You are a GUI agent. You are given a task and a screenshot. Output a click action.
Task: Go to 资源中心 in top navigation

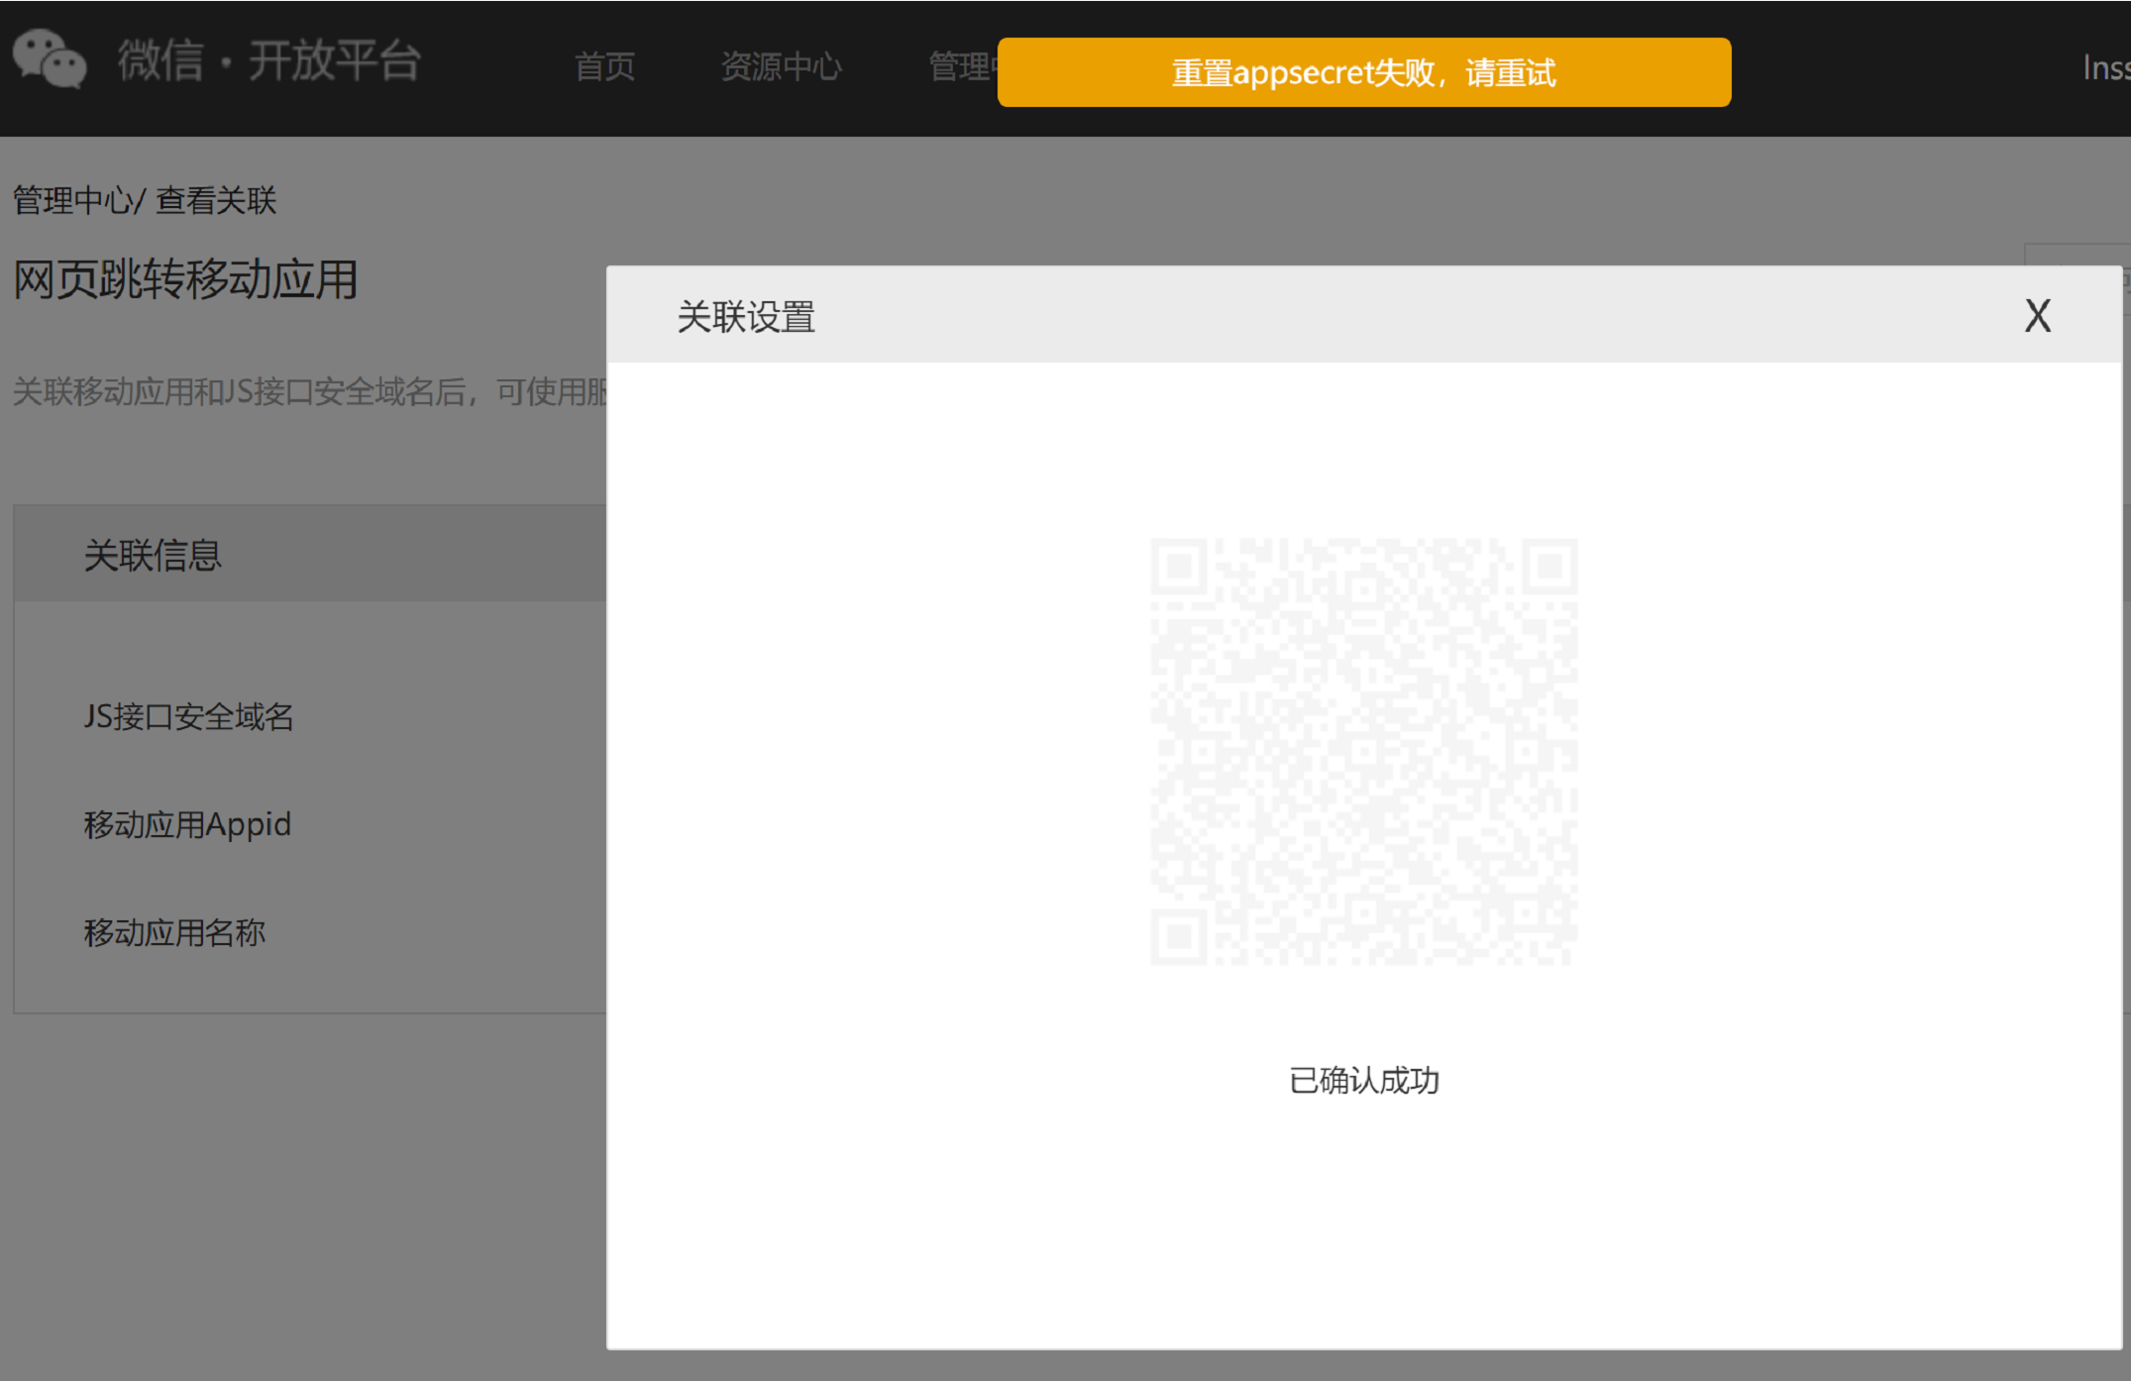pyautogui.click(x=781, y=67)
